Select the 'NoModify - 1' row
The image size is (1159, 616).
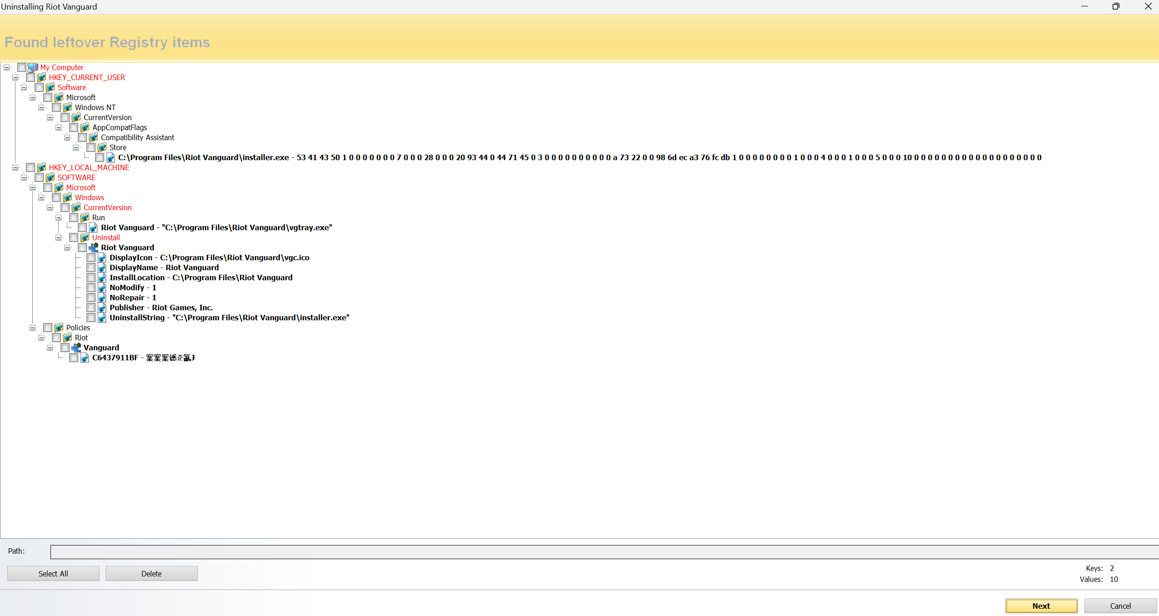click(x=133, y=288)
